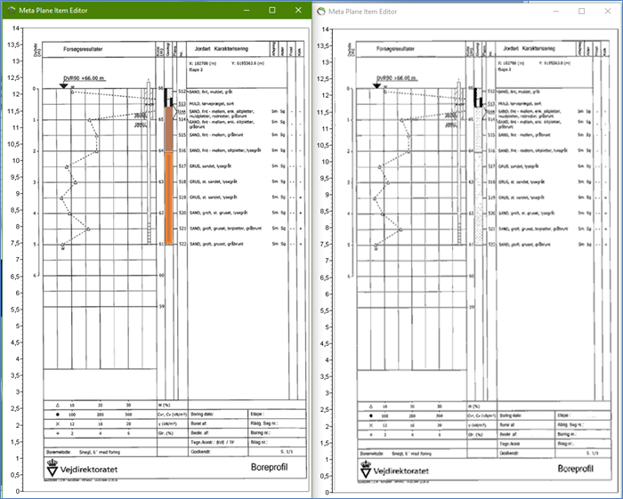Select the brown soil column segment in left profile
This screenshot has height=499, width=623.
tap(169, 129)
